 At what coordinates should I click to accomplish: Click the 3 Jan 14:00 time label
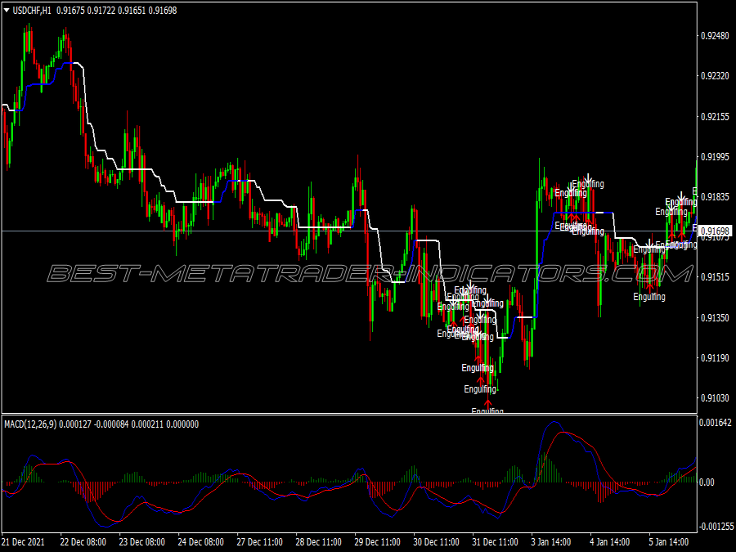click(x=551, y=541)
